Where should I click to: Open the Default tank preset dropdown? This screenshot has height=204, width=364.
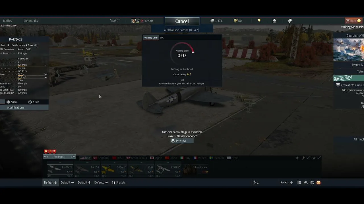coord(67,182)
